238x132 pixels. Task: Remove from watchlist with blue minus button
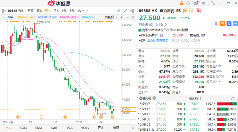[235, 24]
